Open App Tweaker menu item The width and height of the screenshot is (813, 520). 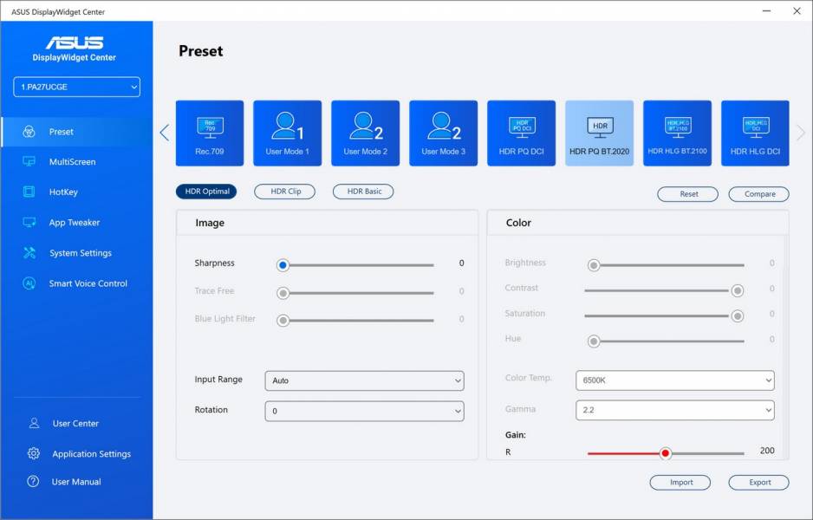74,223
